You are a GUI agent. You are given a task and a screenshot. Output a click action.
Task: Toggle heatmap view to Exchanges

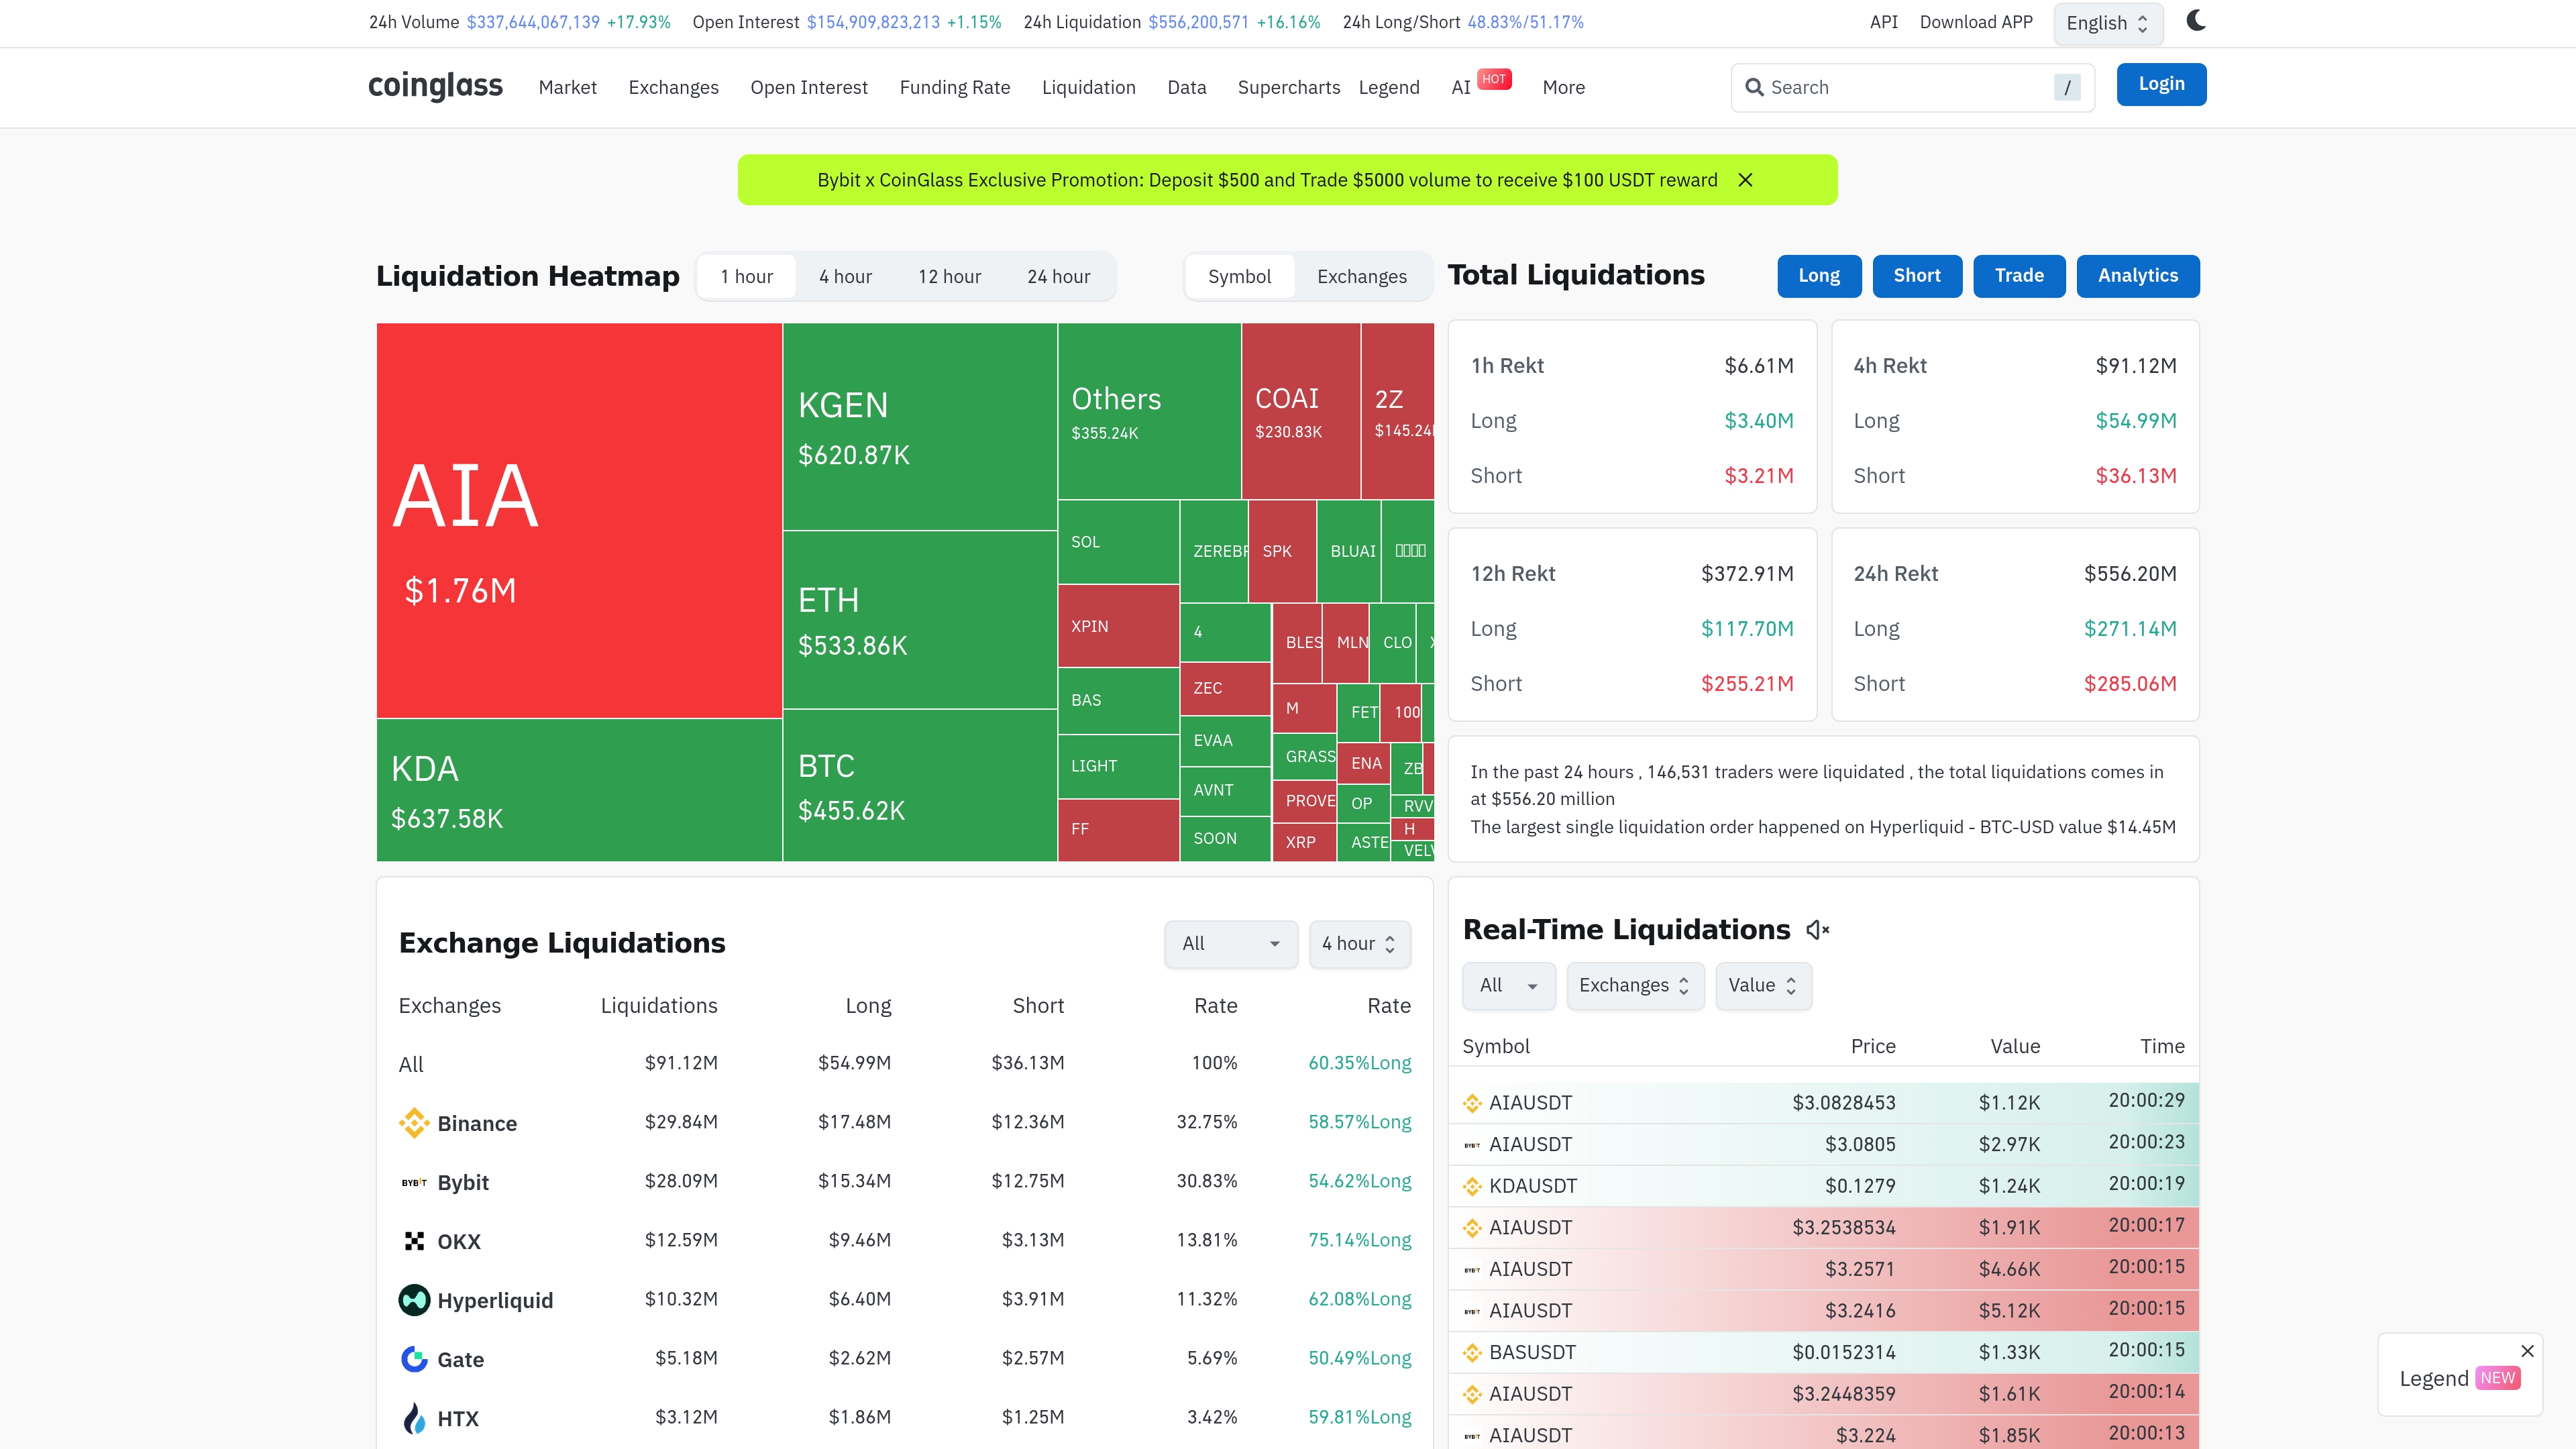click(x=1361, y=276)
